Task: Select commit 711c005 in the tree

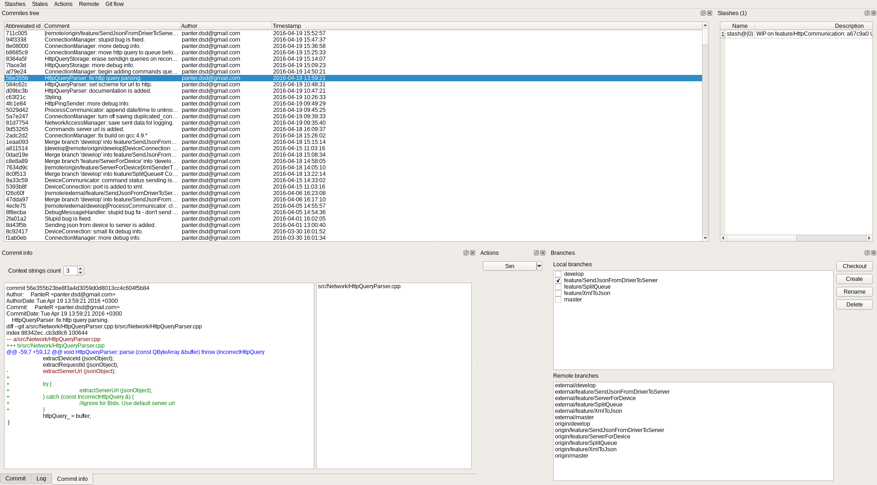Action: click(x=353, y=33)
